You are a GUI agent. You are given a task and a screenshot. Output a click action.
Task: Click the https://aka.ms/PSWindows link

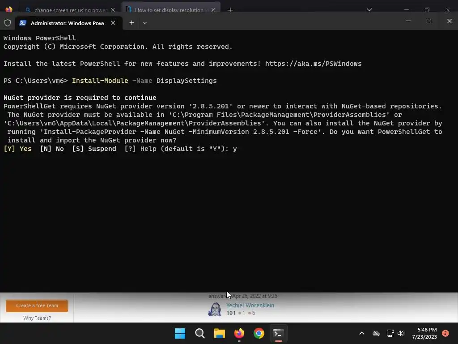[x=313, y=64]
